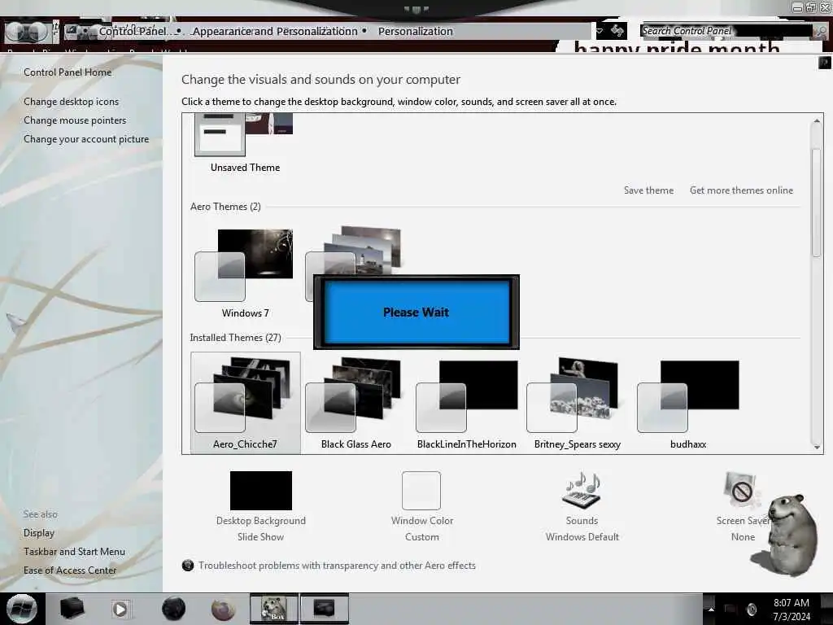Launch the media player taskbar icon
Viewport: 833px width, 625px height.
click(x=120, y=609)
